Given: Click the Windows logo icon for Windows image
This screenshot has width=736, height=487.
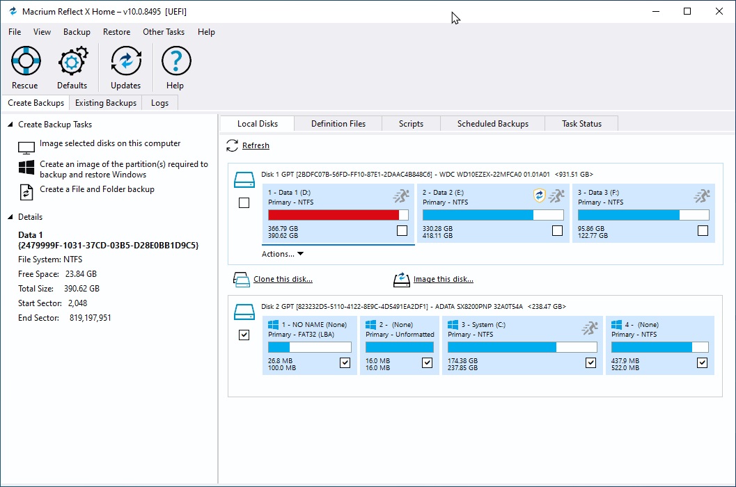Looking at the screenshot, I should [26, 168].
